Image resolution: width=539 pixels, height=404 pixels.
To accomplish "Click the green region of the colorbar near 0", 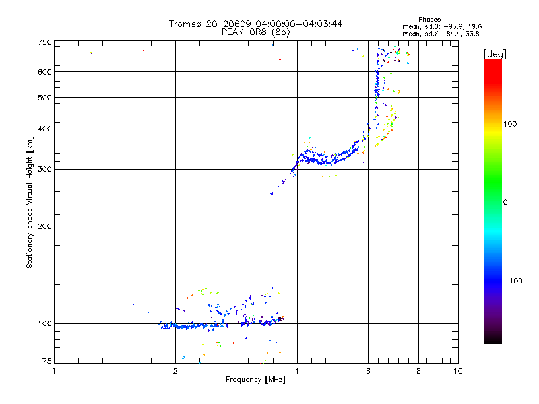I will (x=493, y=193).
